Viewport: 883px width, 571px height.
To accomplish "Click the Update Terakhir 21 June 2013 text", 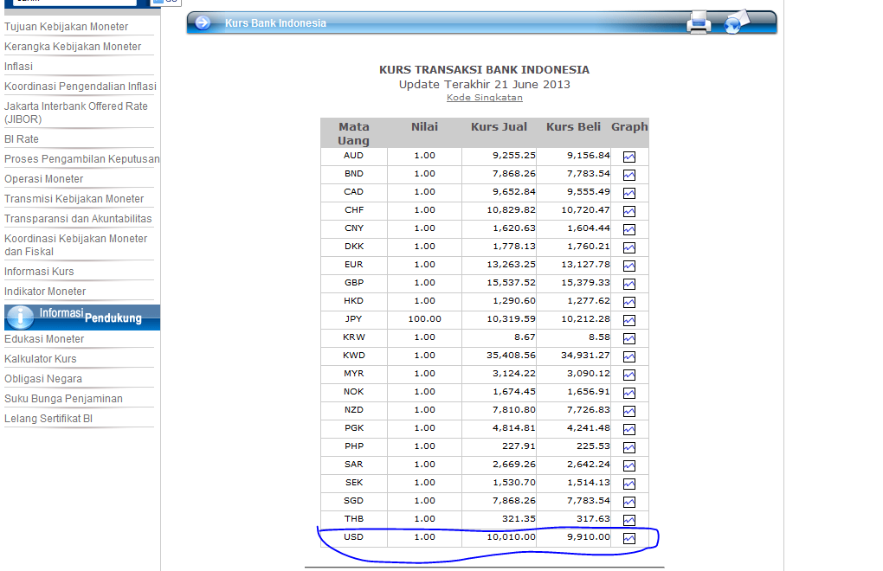I will [484, 85].
